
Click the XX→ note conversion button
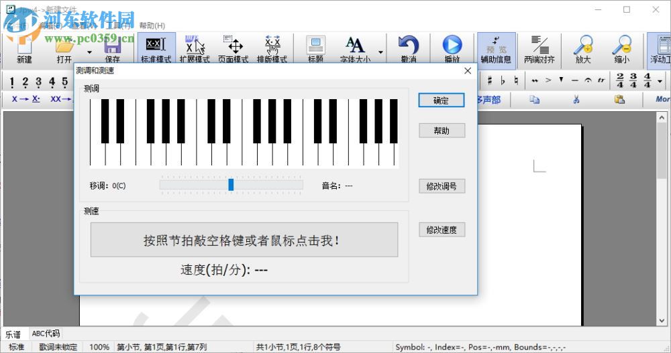tap(61, 99)
